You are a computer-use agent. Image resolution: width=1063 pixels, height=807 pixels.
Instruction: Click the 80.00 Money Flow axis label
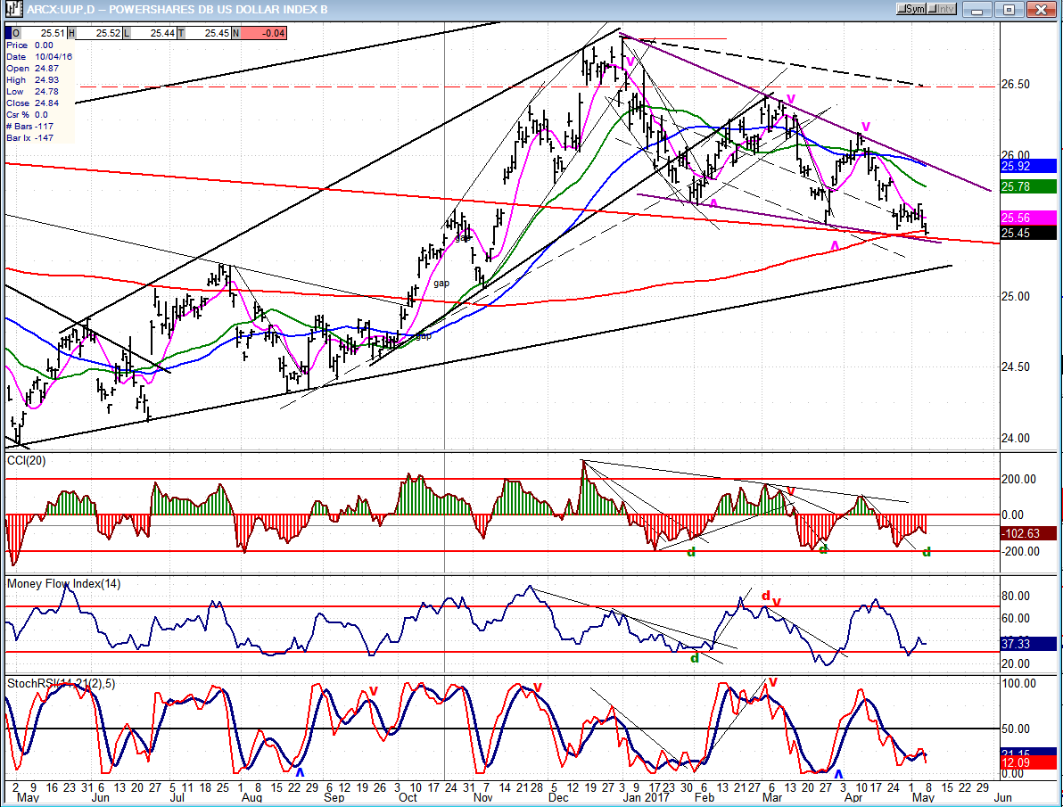point(1016,596)
